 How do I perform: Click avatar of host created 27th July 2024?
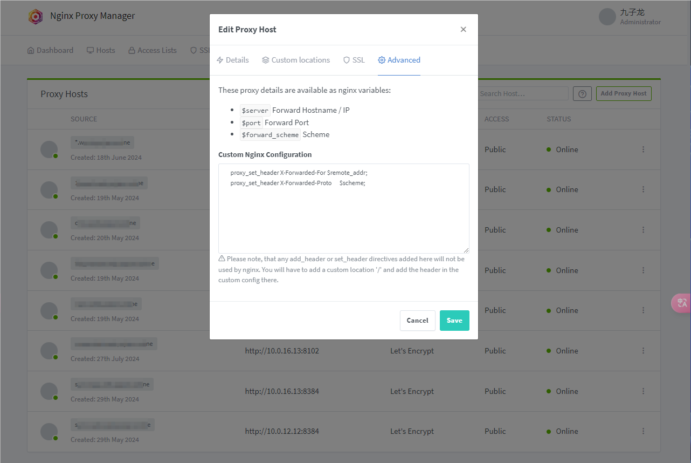tap(49, 351)
